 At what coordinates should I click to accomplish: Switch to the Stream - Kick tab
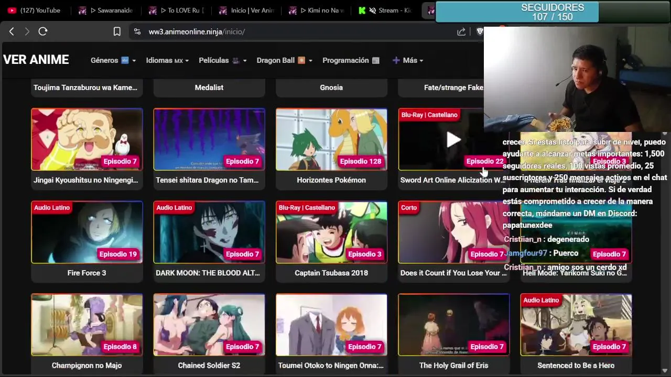(x=386, y=10)
